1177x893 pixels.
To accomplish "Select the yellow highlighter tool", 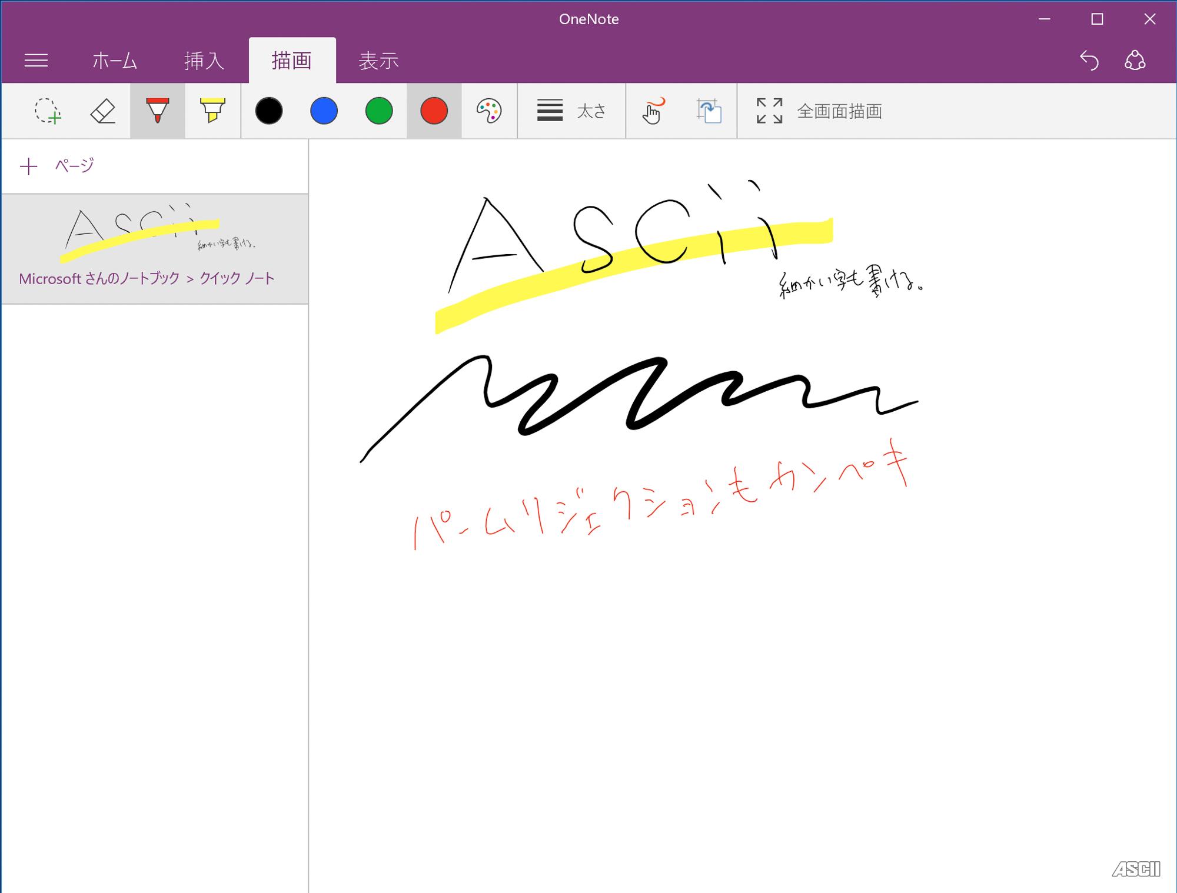I will 212,111.
